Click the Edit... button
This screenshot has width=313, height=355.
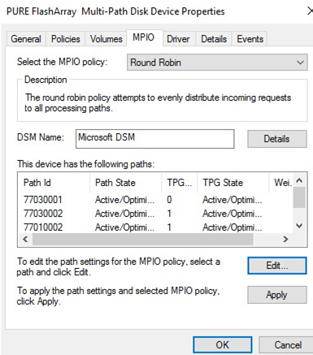(277, 266)
